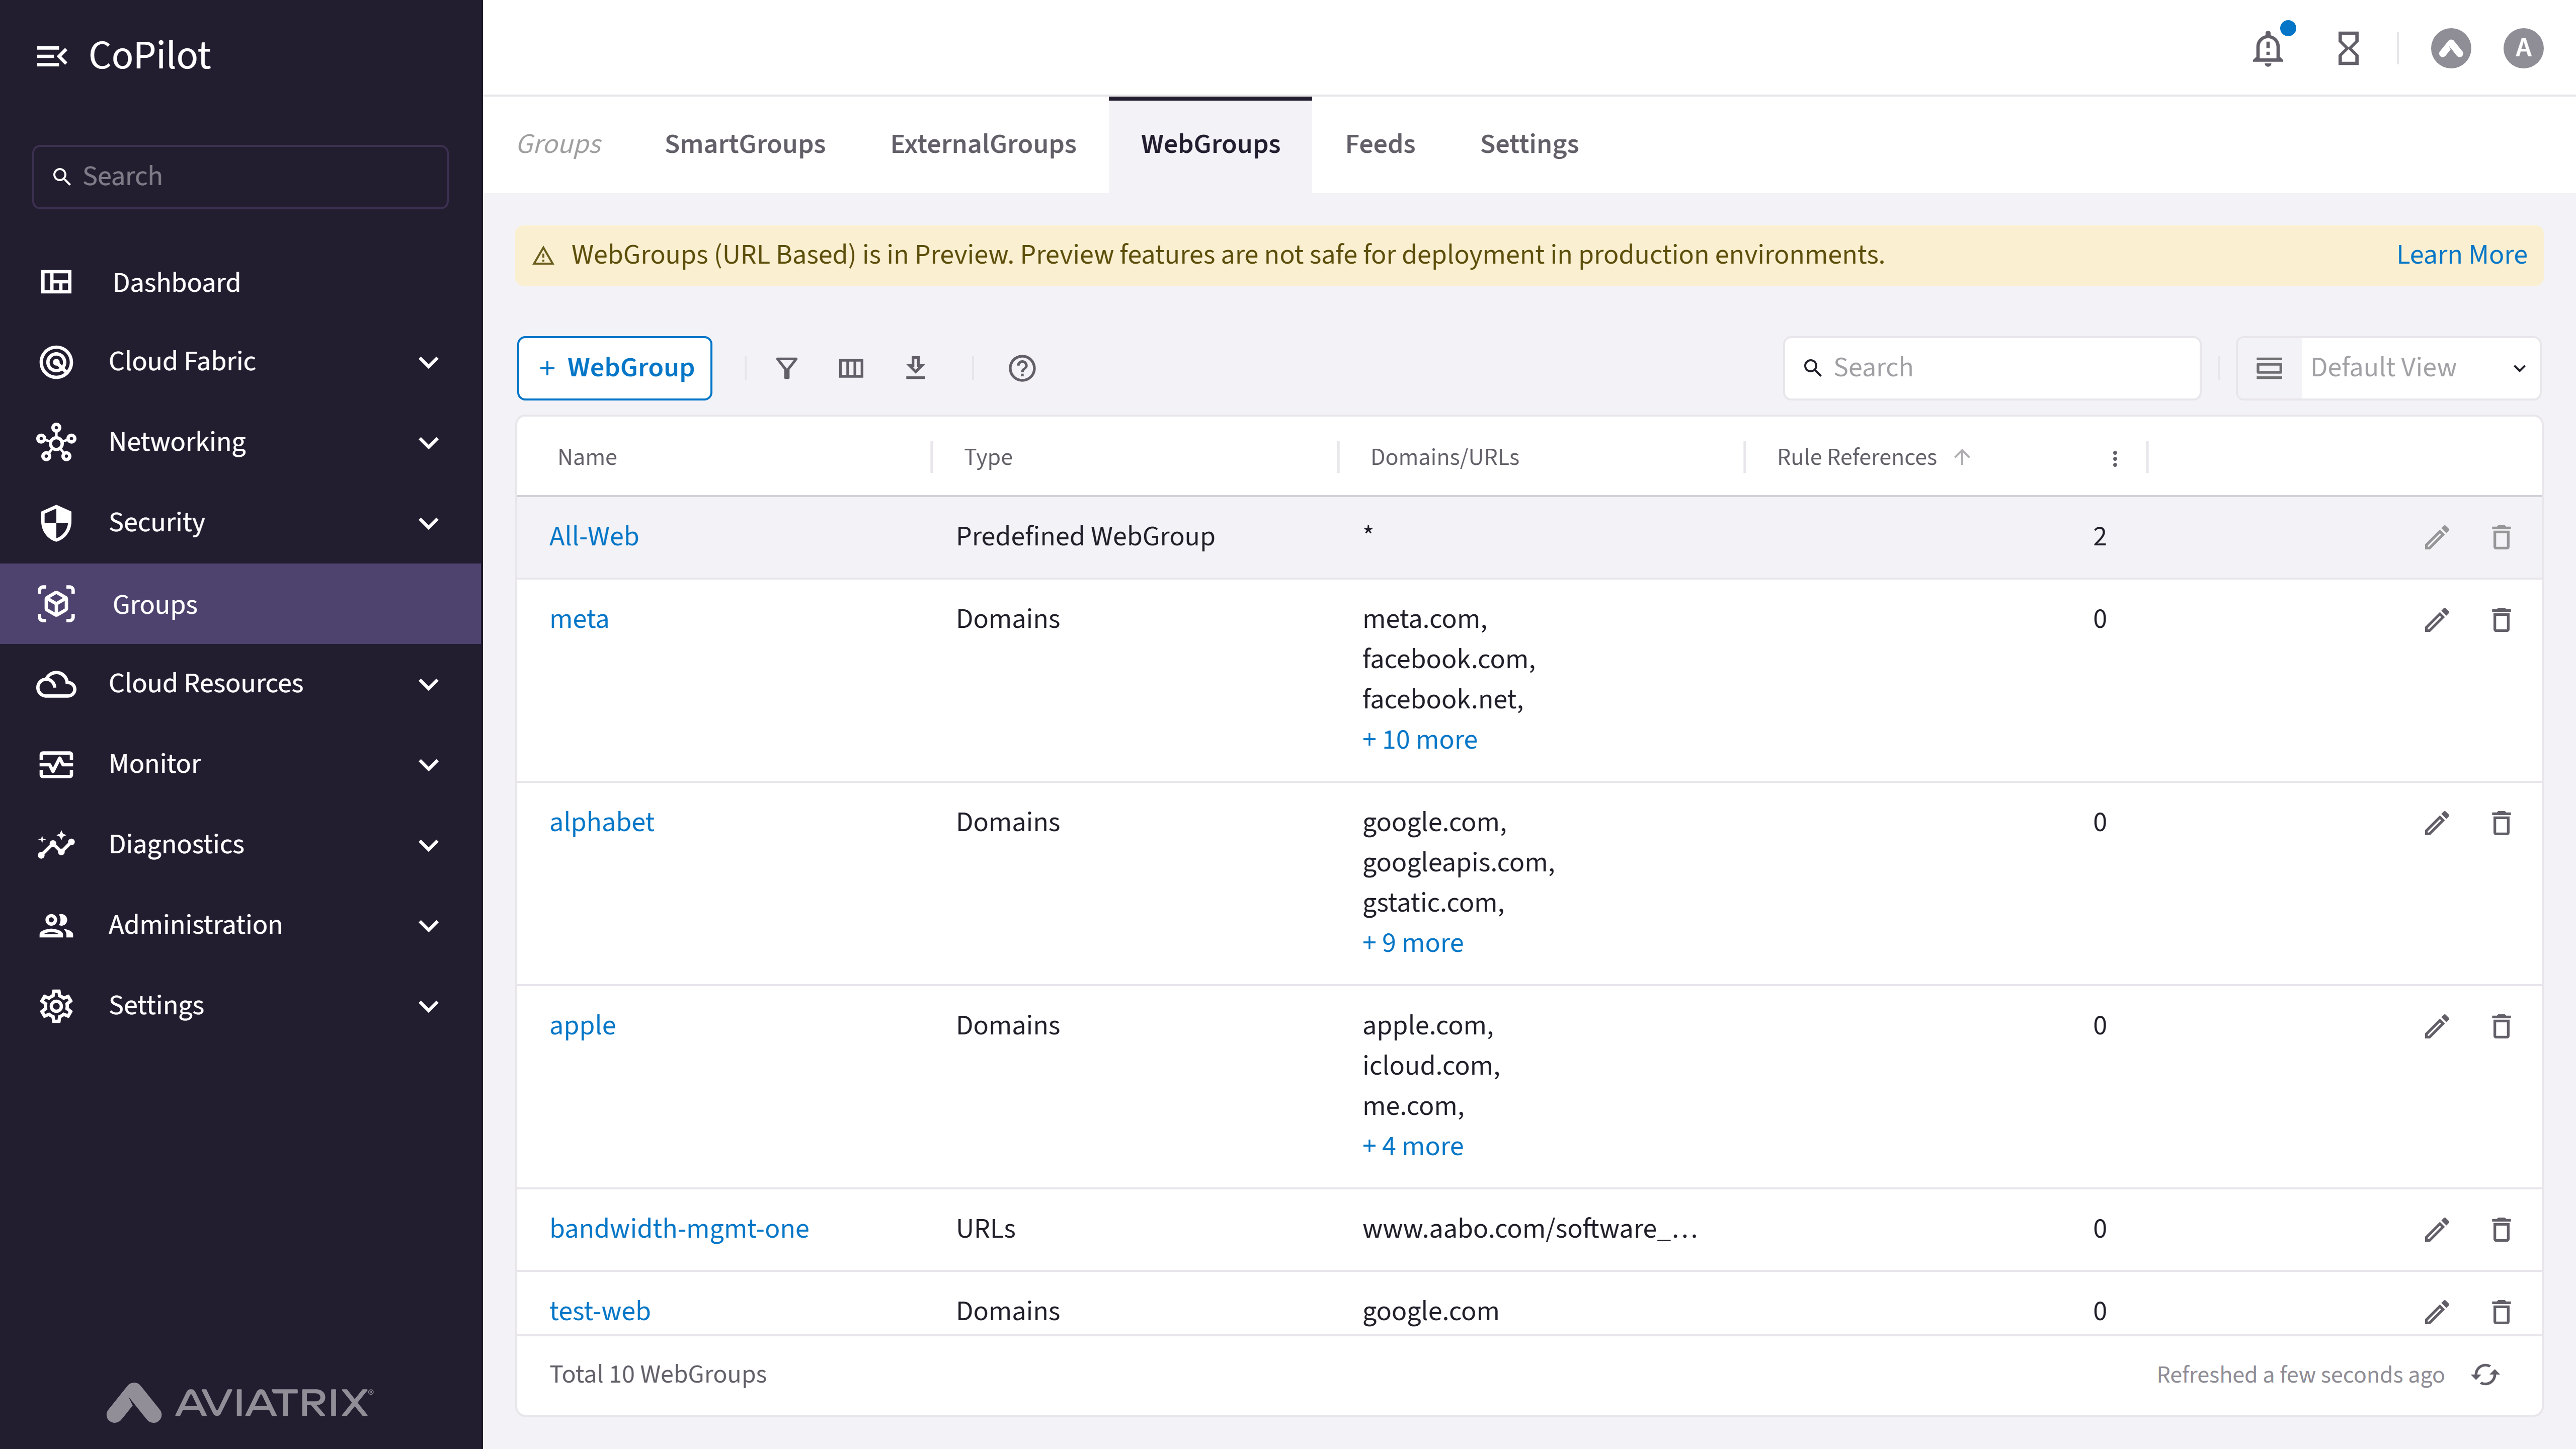Show +9 more alphabet domains
The height and width of the screenshot is (1449, 2576).
pyautogui.click(x=1412, y=943)
